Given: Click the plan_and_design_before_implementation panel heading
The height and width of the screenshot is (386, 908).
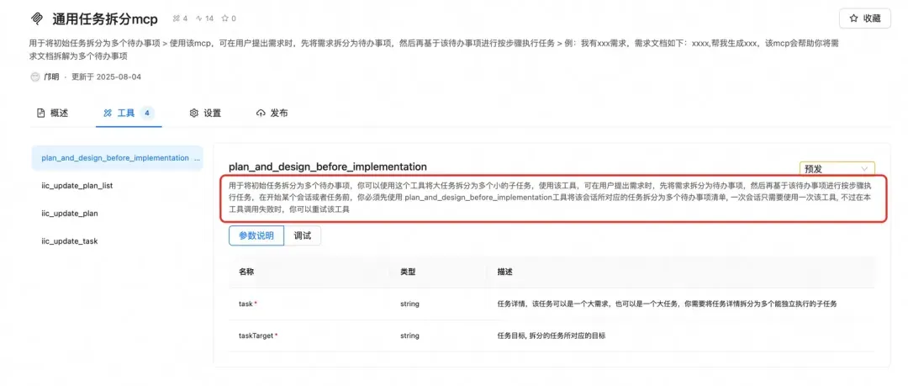Looking at the screenshot, I should point(328,167).
